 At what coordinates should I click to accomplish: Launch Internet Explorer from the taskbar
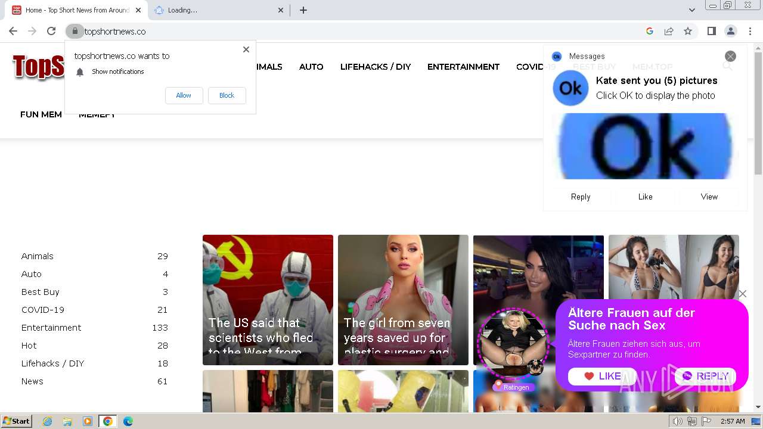click(x=48, y=421)
